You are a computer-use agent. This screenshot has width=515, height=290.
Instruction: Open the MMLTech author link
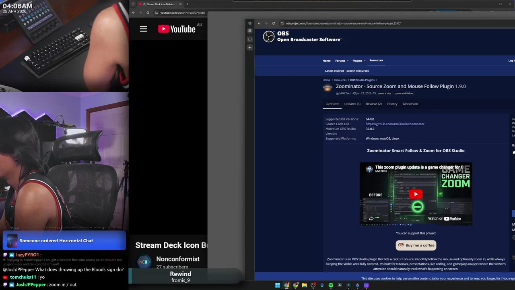pyautogui.click(x=345, y=93)
